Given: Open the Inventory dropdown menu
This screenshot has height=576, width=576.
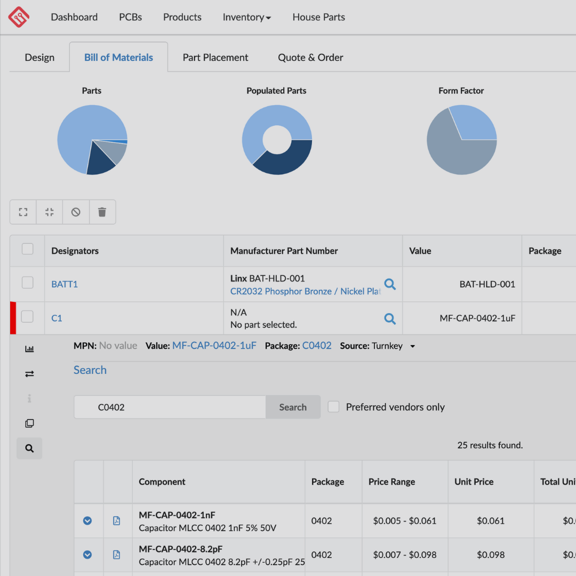Looking at the screenshot, I should tap(246, 17).
